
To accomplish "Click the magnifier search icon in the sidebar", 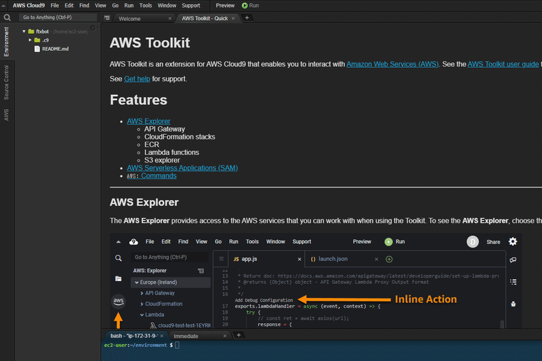I will point(6,18).
